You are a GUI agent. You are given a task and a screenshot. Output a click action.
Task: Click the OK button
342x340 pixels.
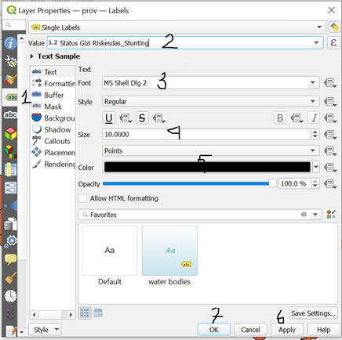tap(214, 330)
